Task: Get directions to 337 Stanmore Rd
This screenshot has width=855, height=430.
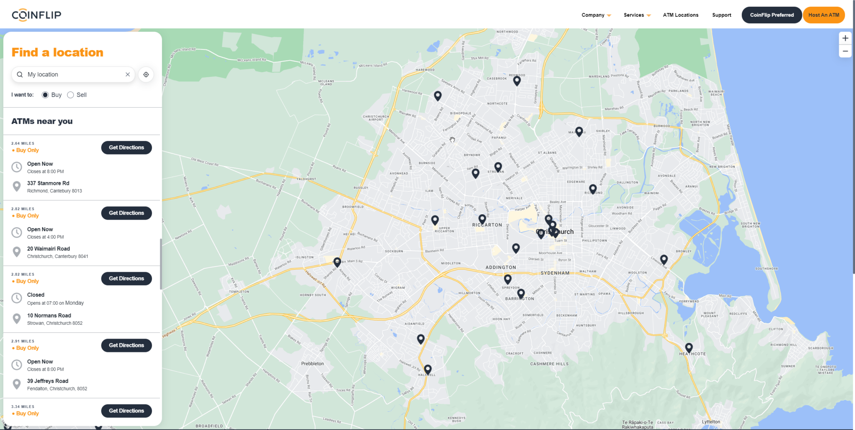Action: (x=126, y=147)
